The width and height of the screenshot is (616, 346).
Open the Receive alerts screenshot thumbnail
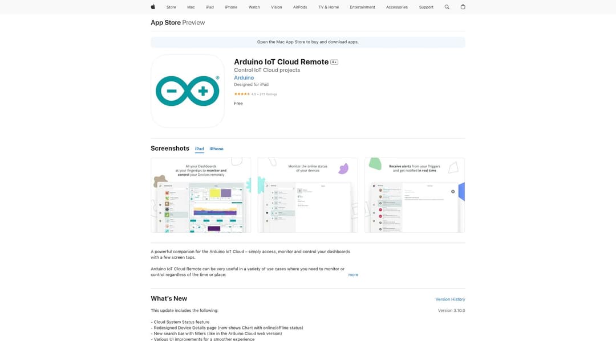click(x=415, y=195)
